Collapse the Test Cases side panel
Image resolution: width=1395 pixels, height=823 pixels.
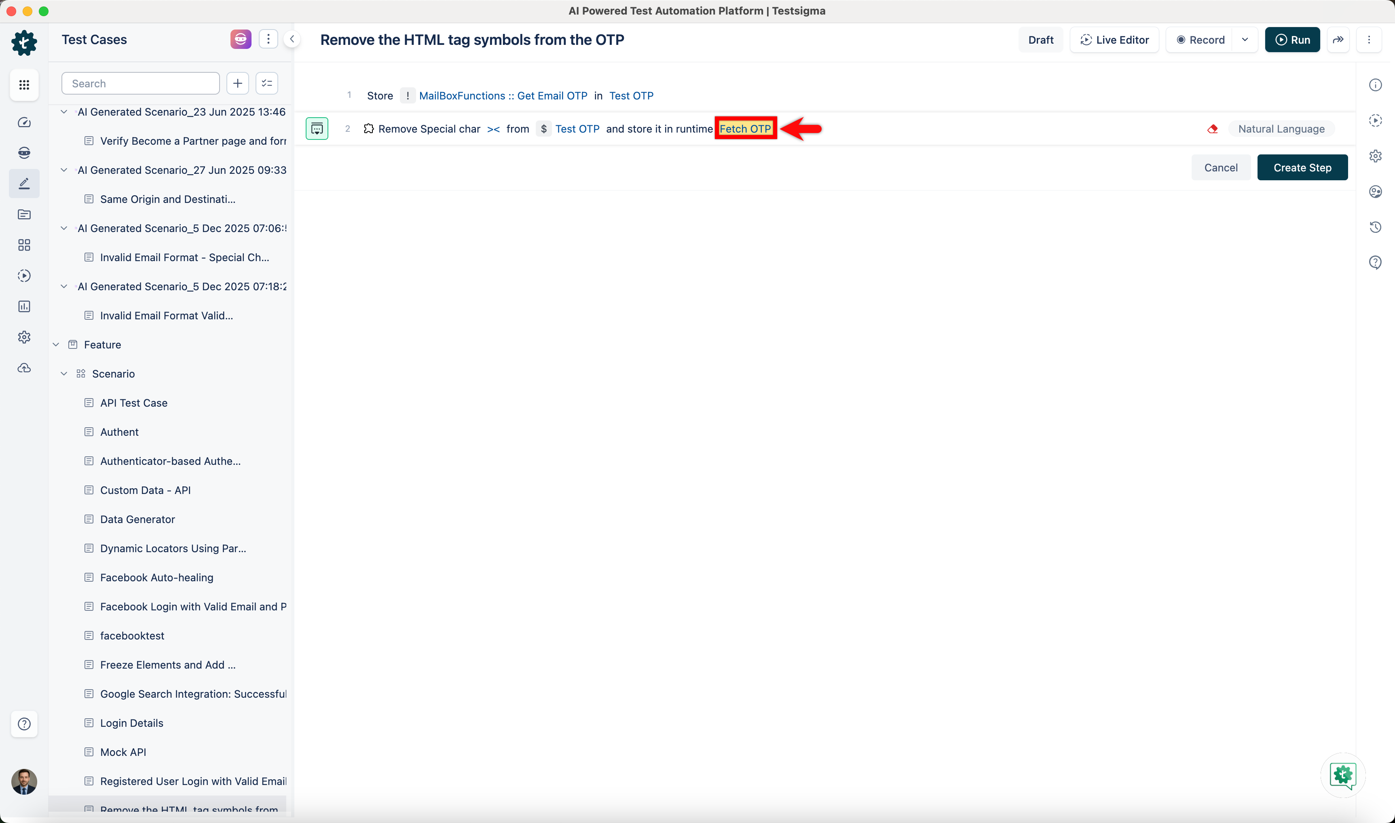coord(292,39)
